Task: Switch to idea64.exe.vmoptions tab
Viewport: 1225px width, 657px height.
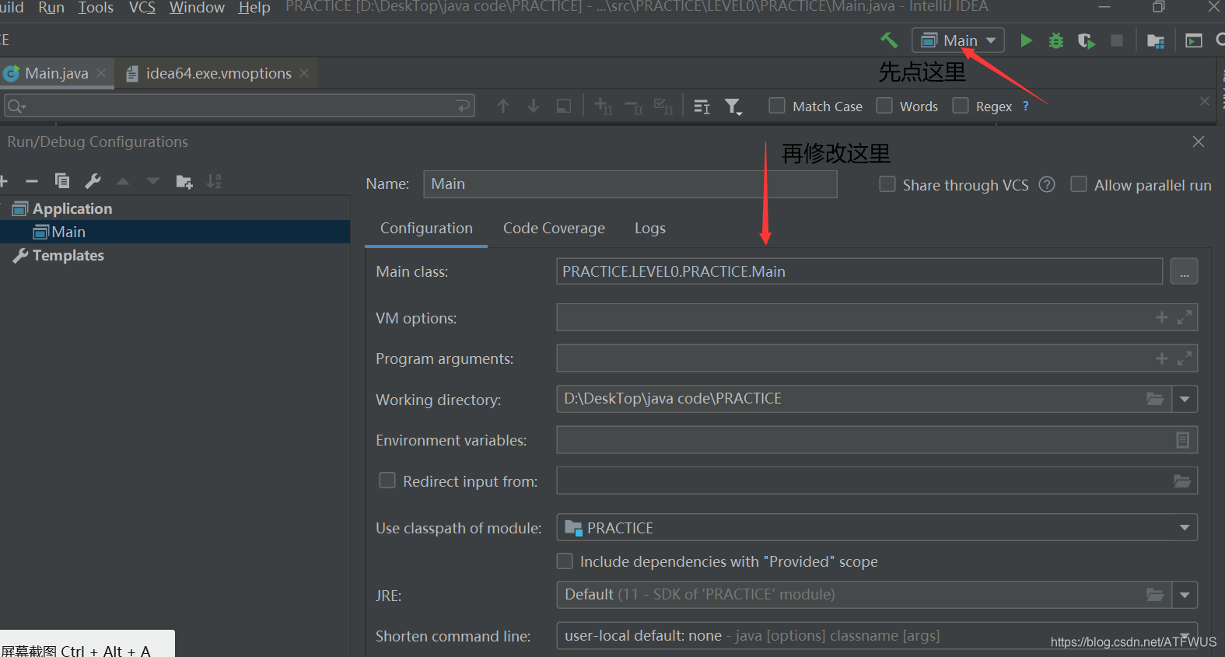Action: pyautogui.click(x=218, y=73)
